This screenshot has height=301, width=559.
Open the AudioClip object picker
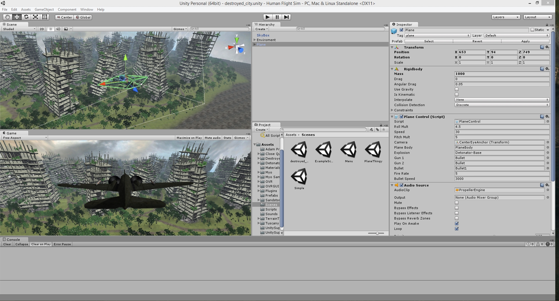[548, 190]
